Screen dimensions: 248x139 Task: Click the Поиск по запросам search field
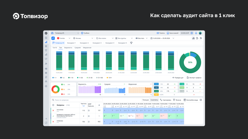[x=77, y=100]
